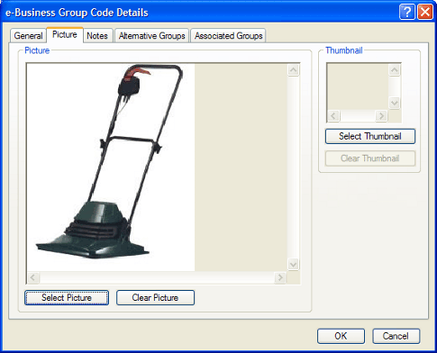Click the Thumbnail pane's scroll down arrow

395,103
